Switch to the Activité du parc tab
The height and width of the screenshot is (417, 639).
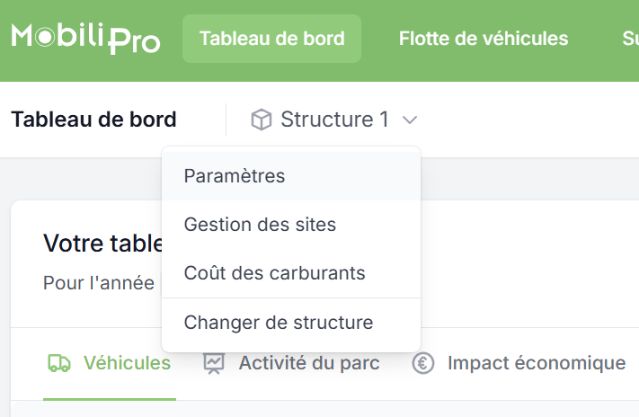[291, 363]
